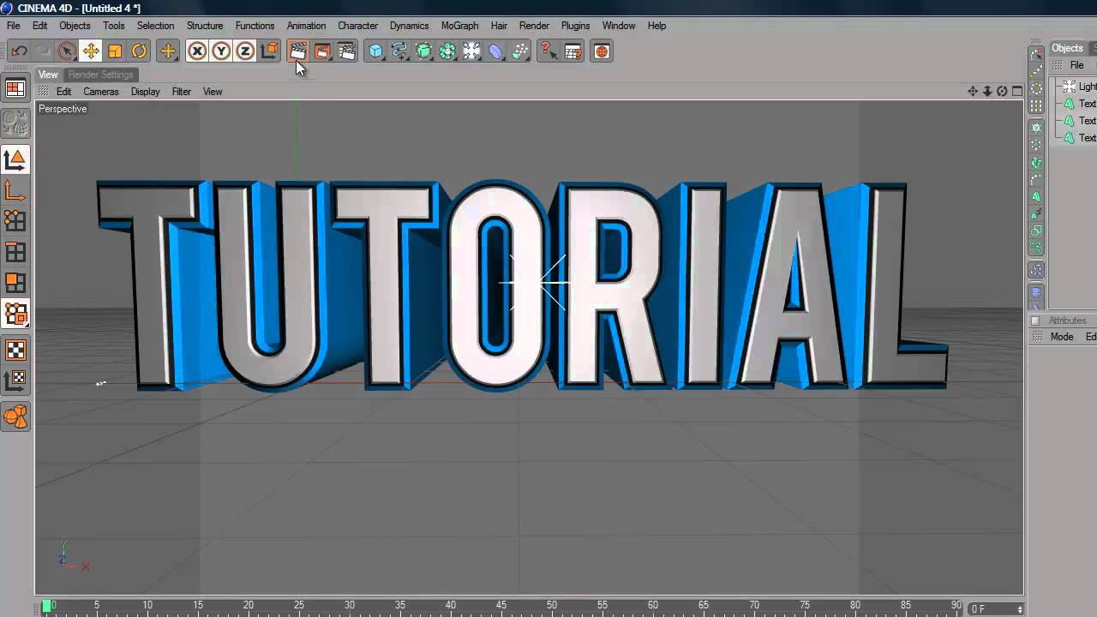1097x617 pixels.
Task: Open the render settings clapperboard icon
Action: click(346, 51)
